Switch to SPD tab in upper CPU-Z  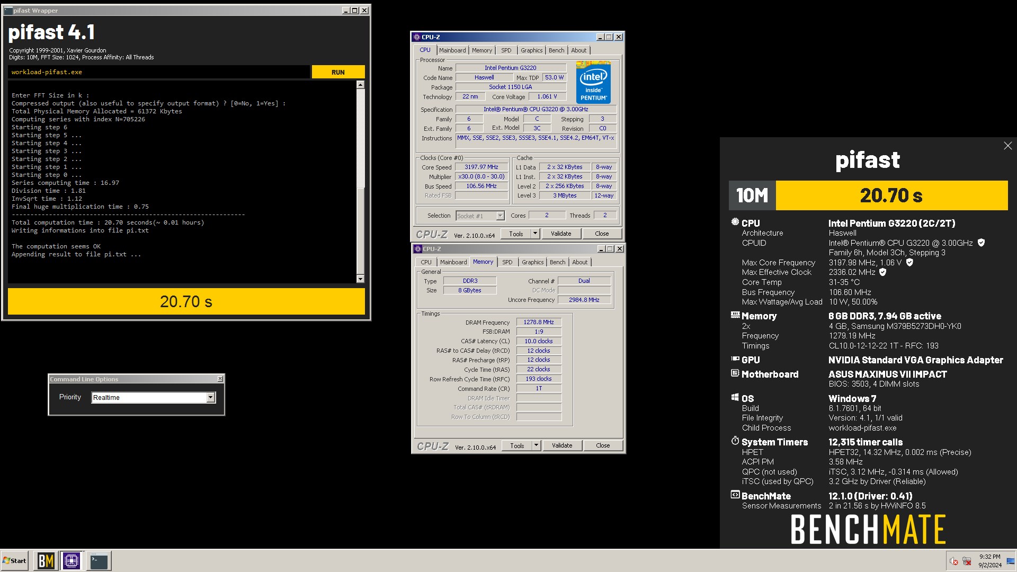click(x=506, y=50)
